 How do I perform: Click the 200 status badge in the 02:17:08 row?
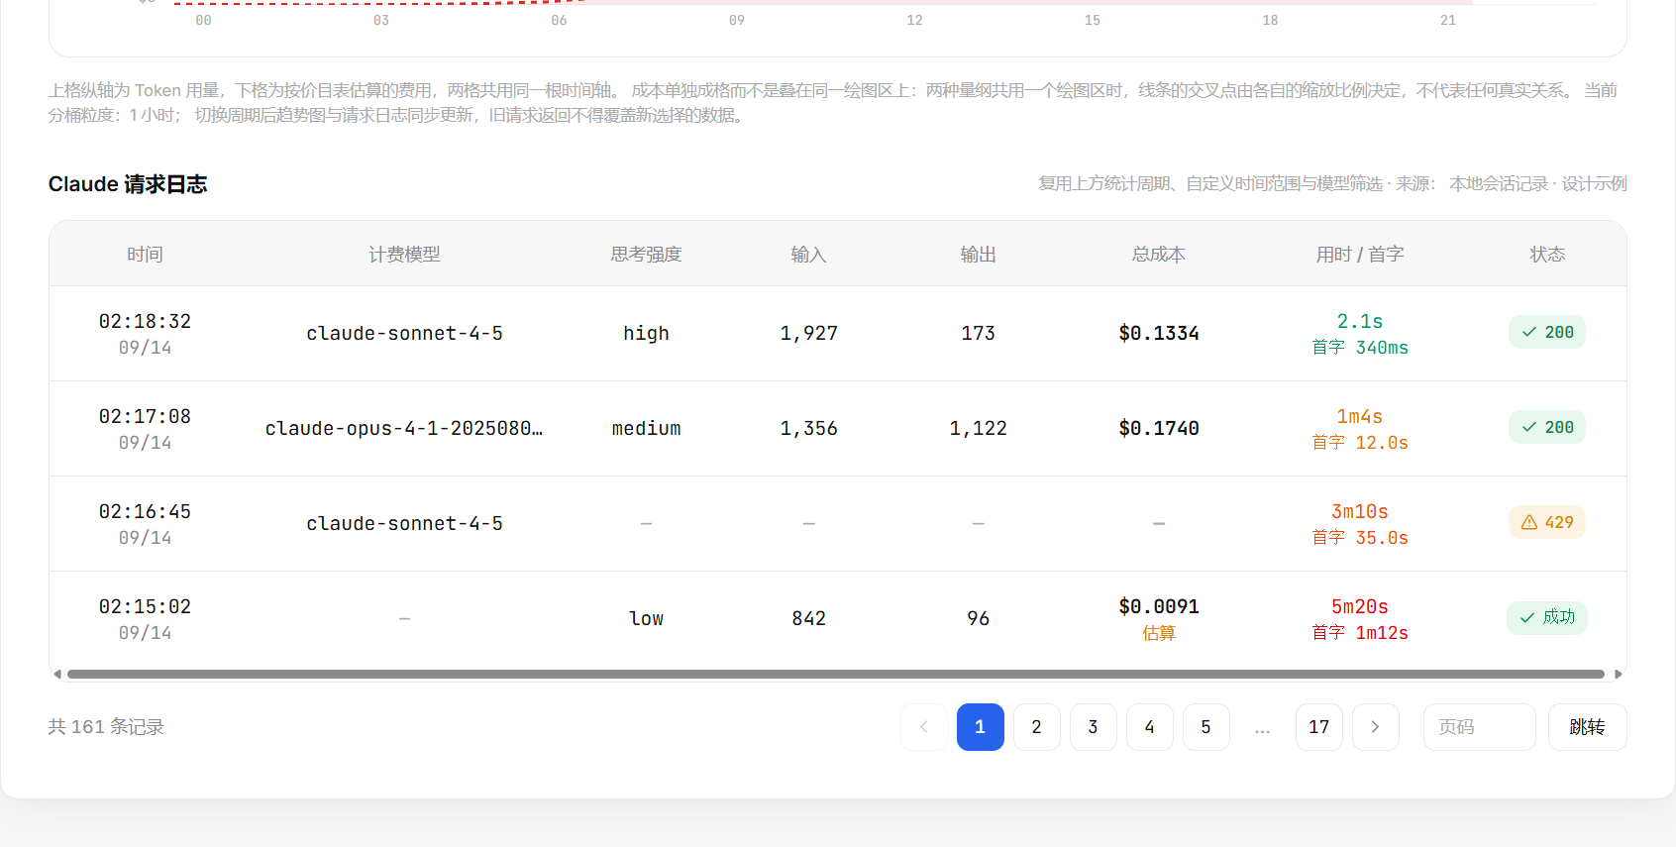(x=1547, y=428)
